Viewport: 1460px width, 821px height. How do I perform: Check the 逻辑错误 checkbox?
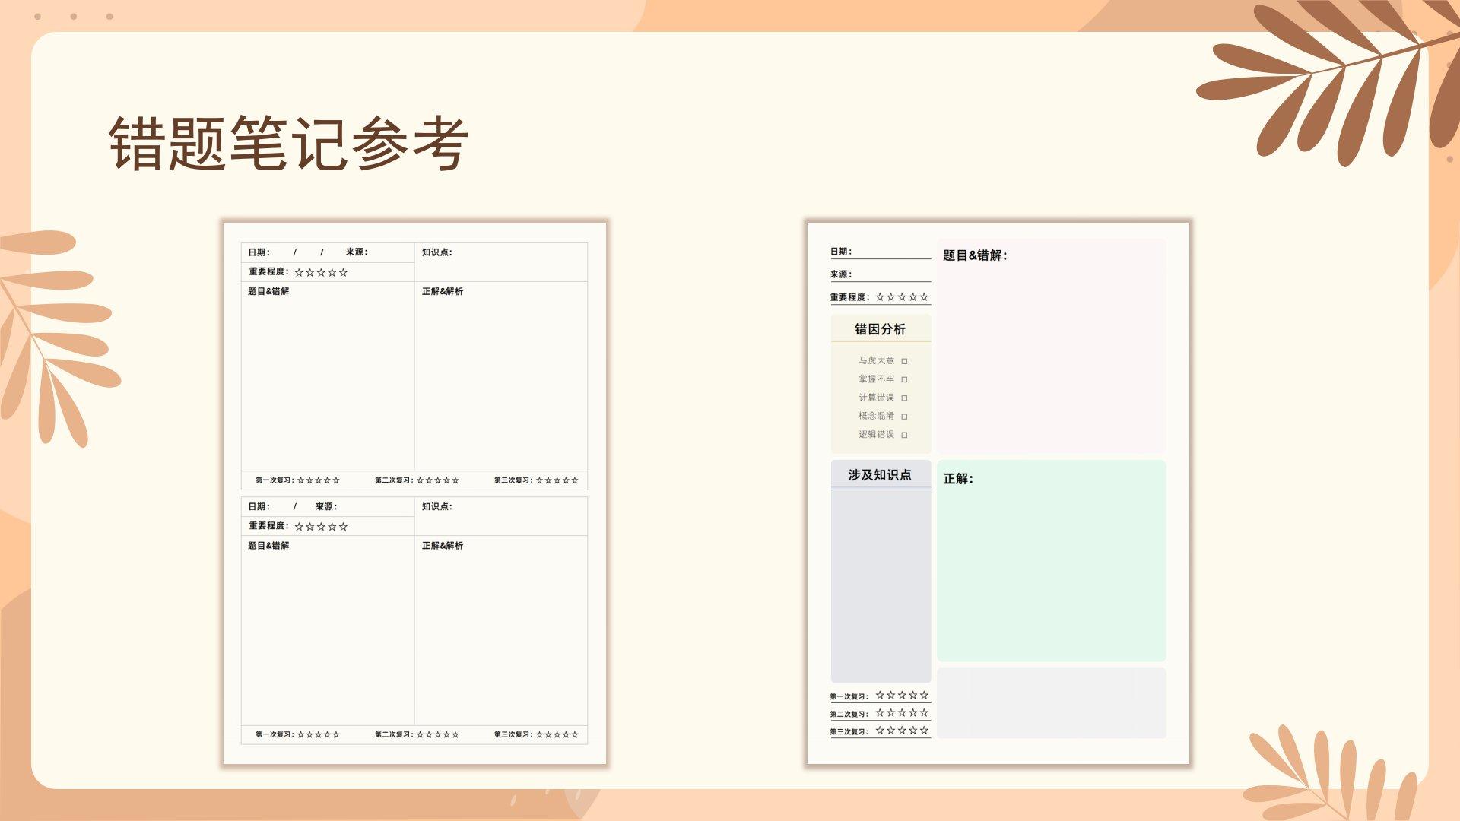pyautogui.click(x=904, y=435)
